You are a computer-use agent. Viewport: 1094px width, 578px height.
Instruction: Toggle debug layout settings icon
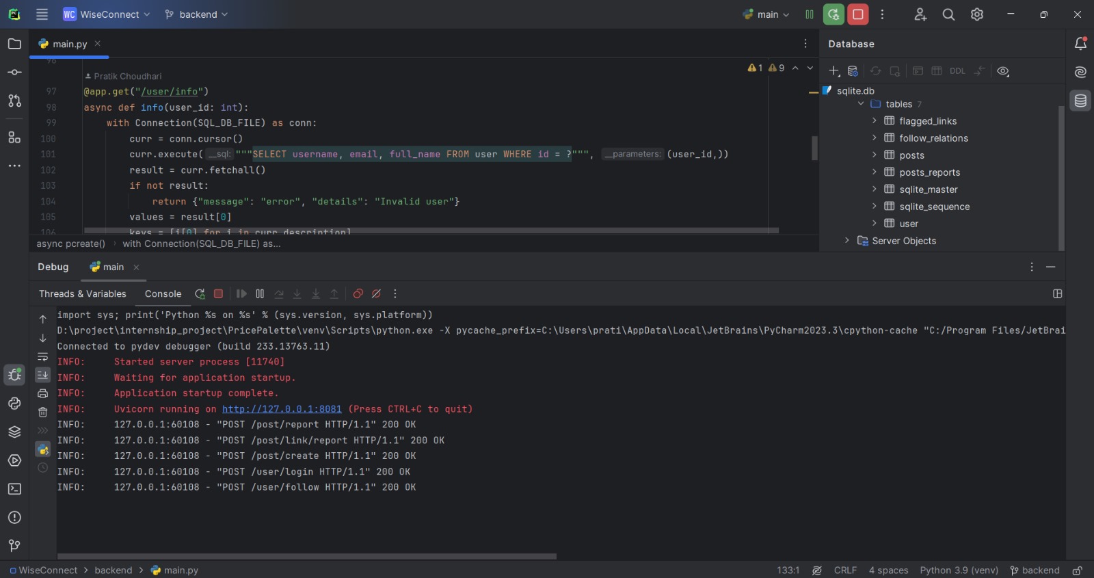[1057, 293]
